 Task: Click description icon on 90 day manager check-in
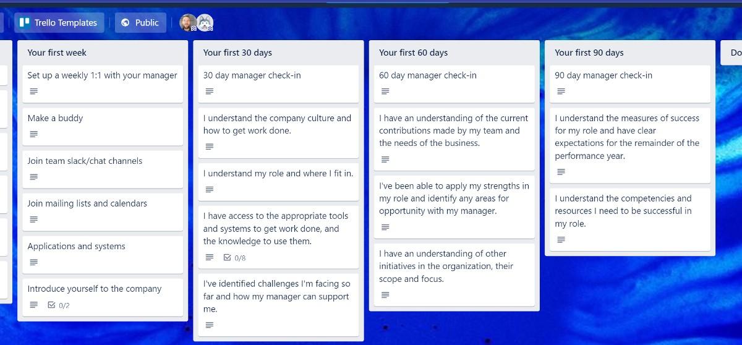click(x=561, y=92)
